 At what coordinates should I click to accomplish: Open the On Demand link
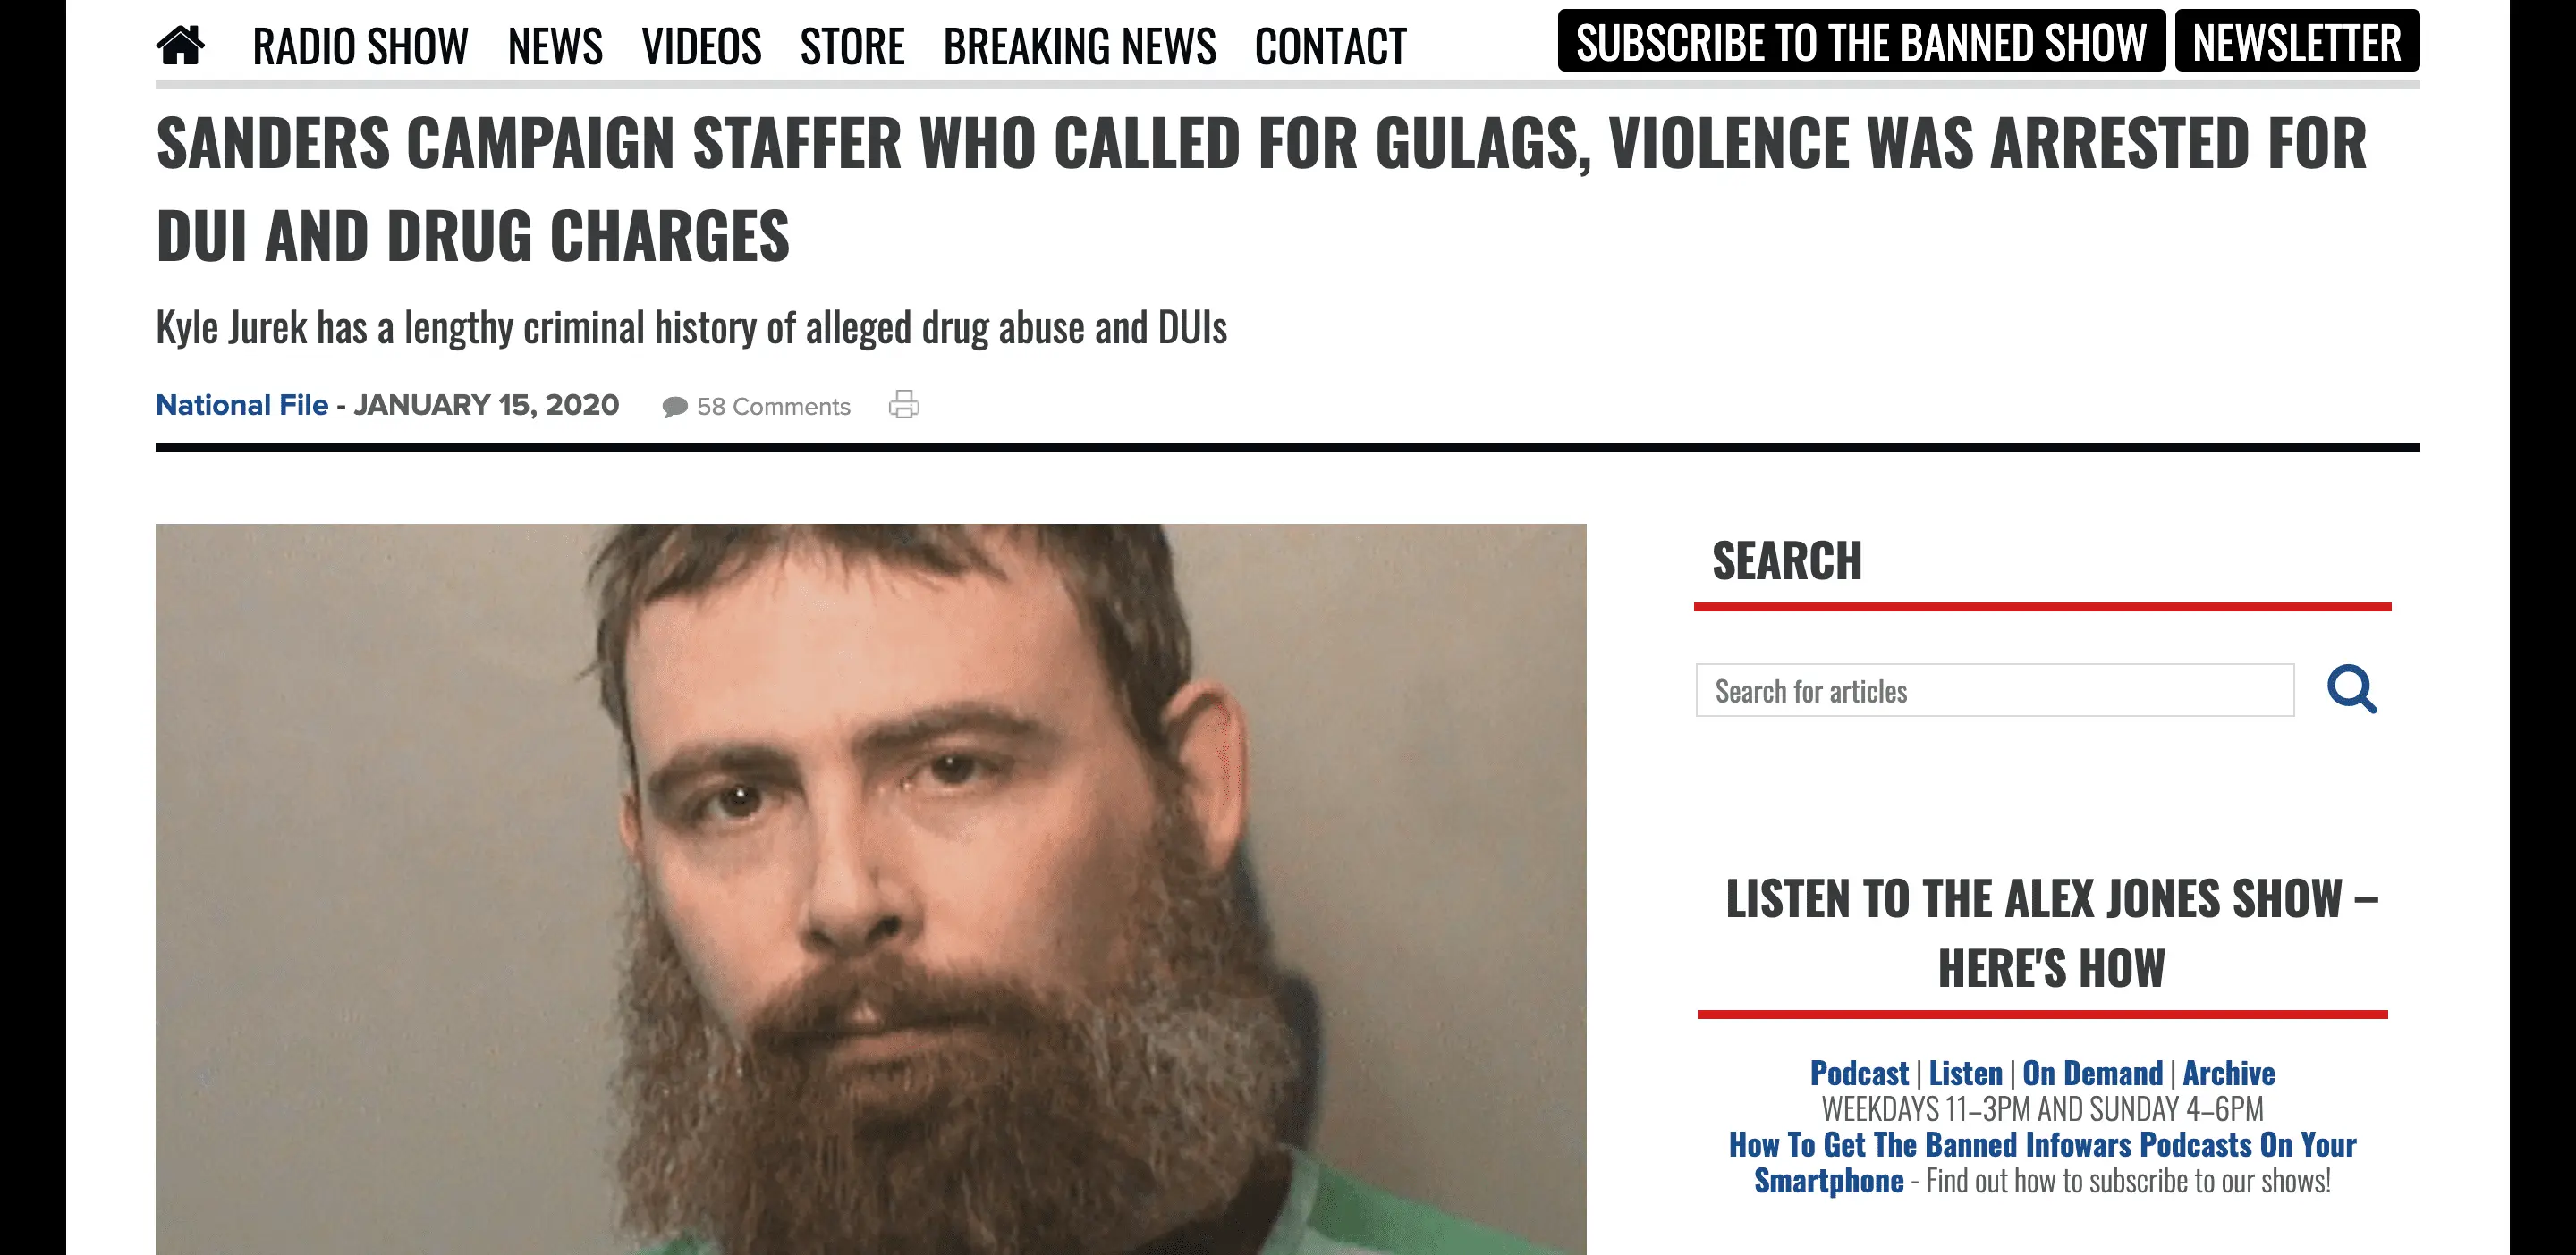click(2092, 1074)
